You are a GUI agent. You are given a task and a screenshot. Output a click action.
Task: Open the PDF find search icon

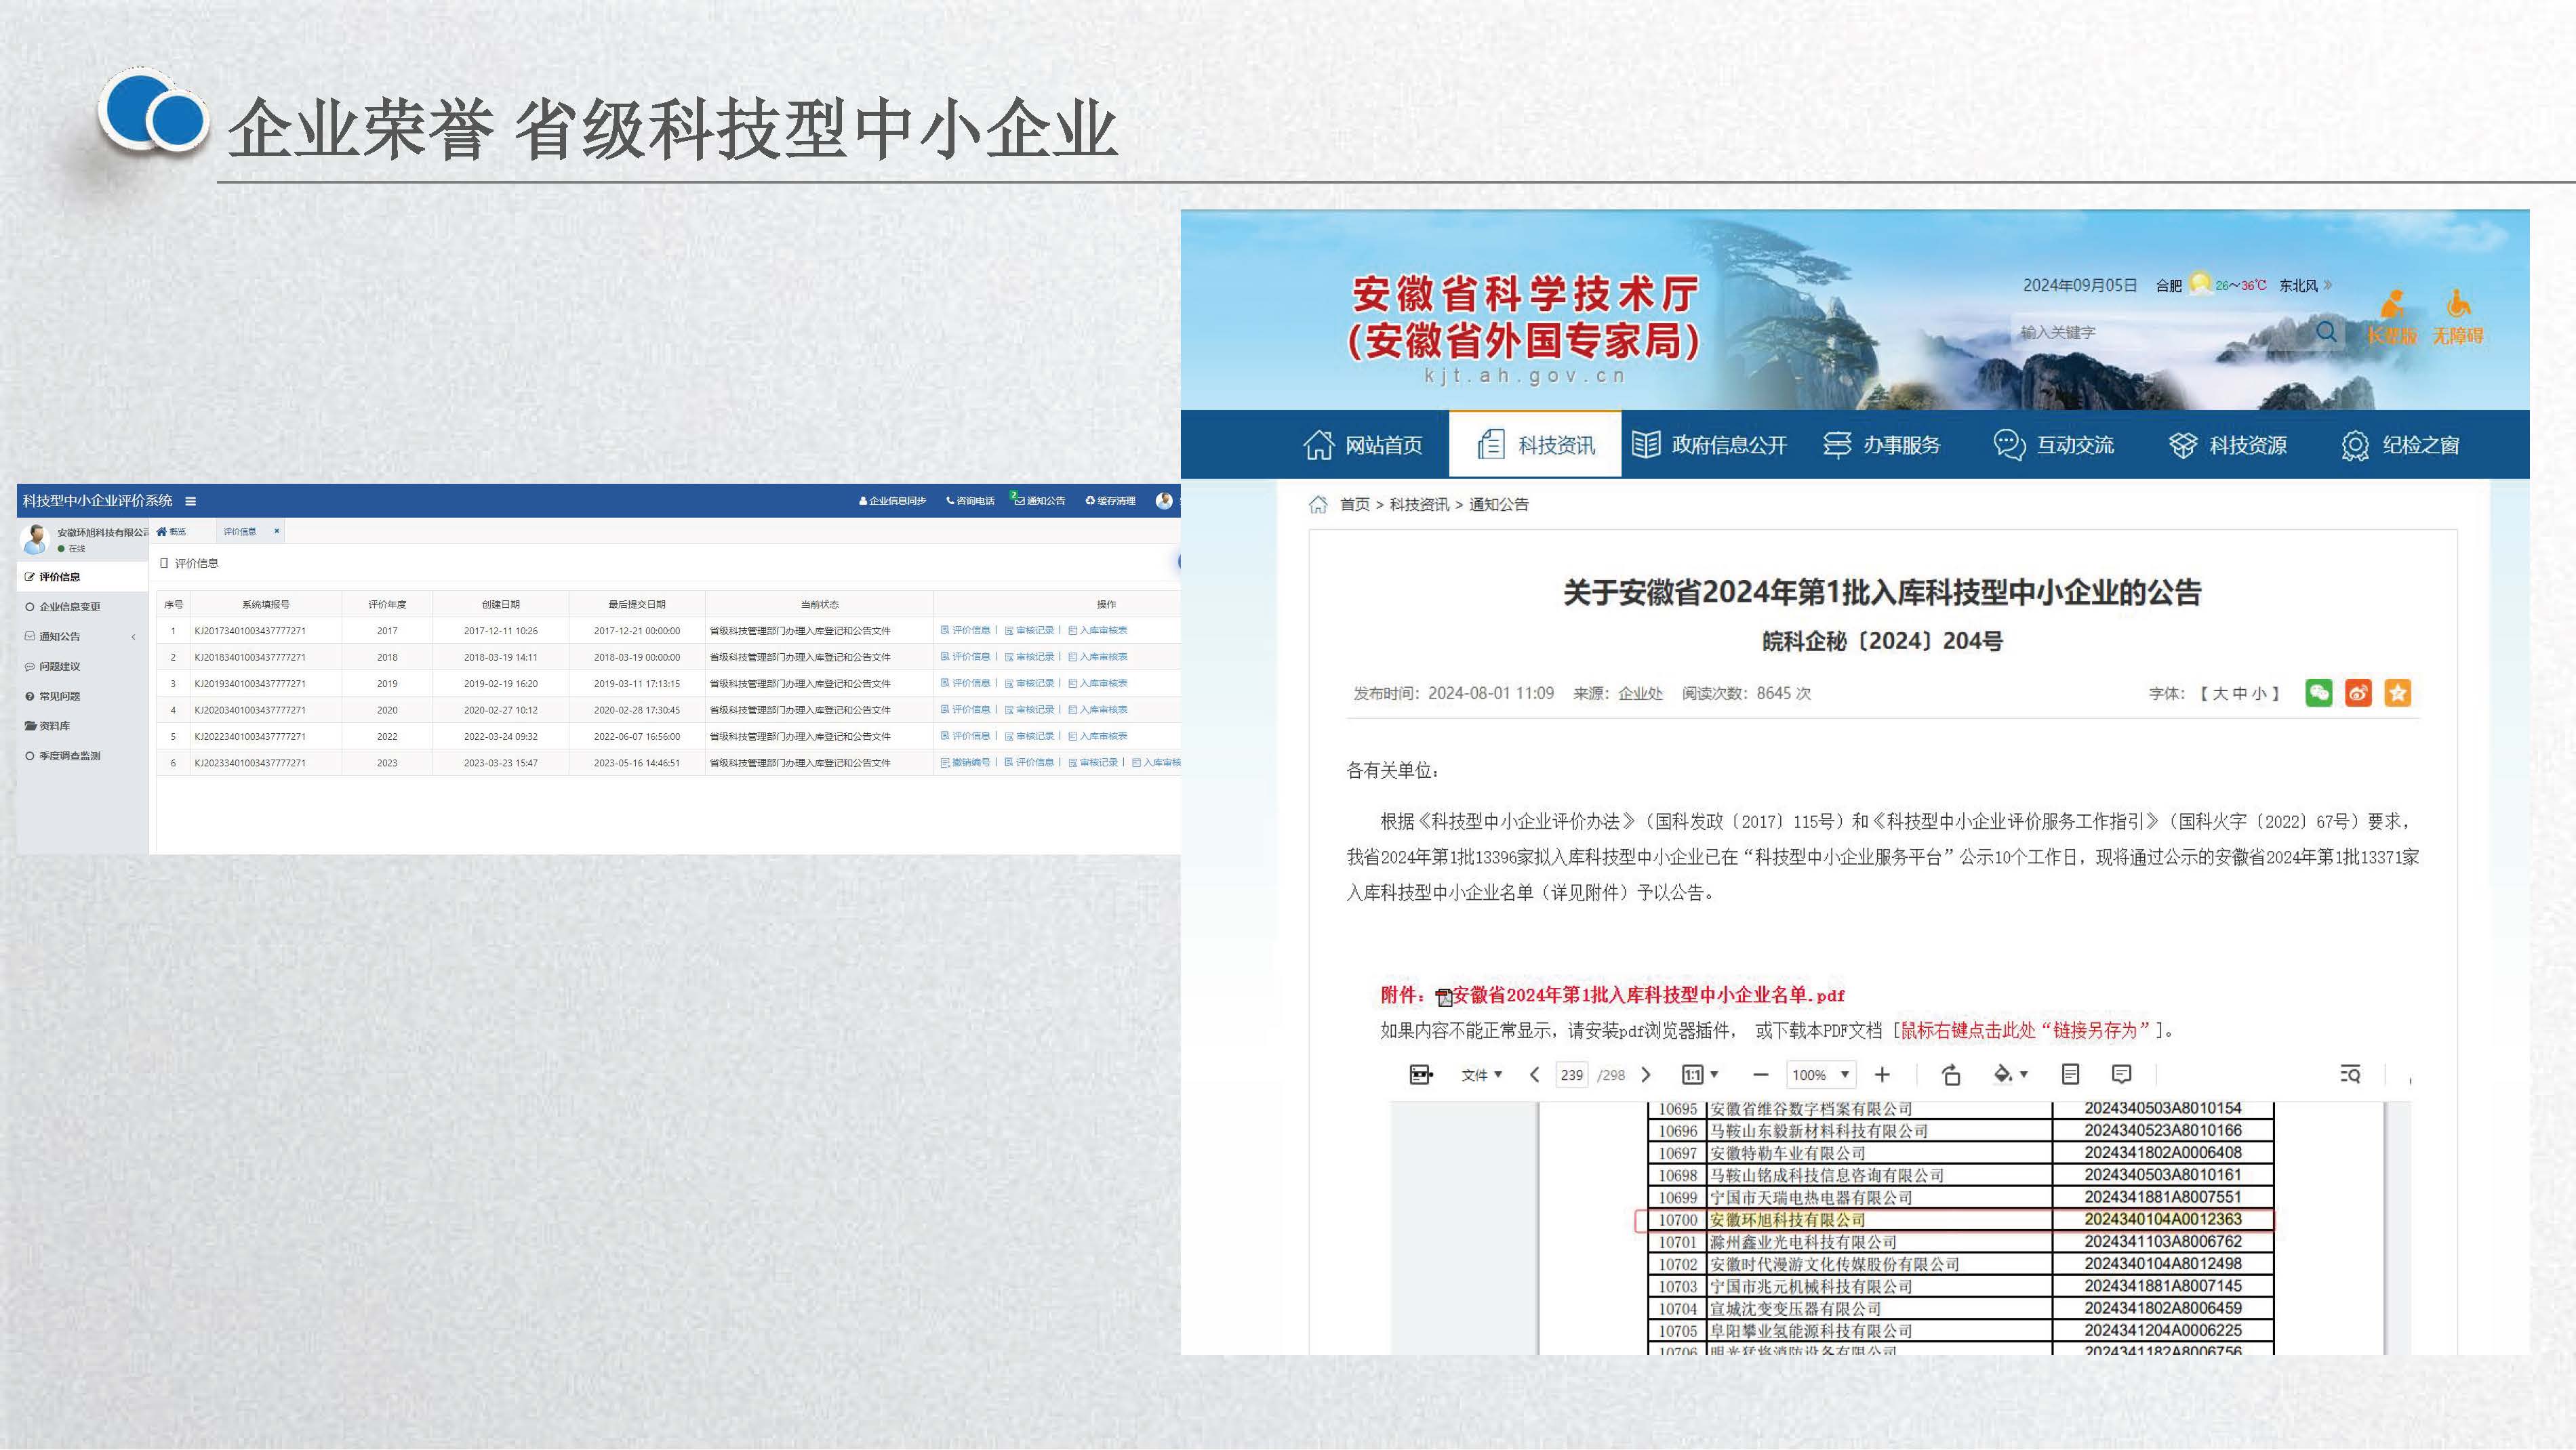point(2351,1075)
